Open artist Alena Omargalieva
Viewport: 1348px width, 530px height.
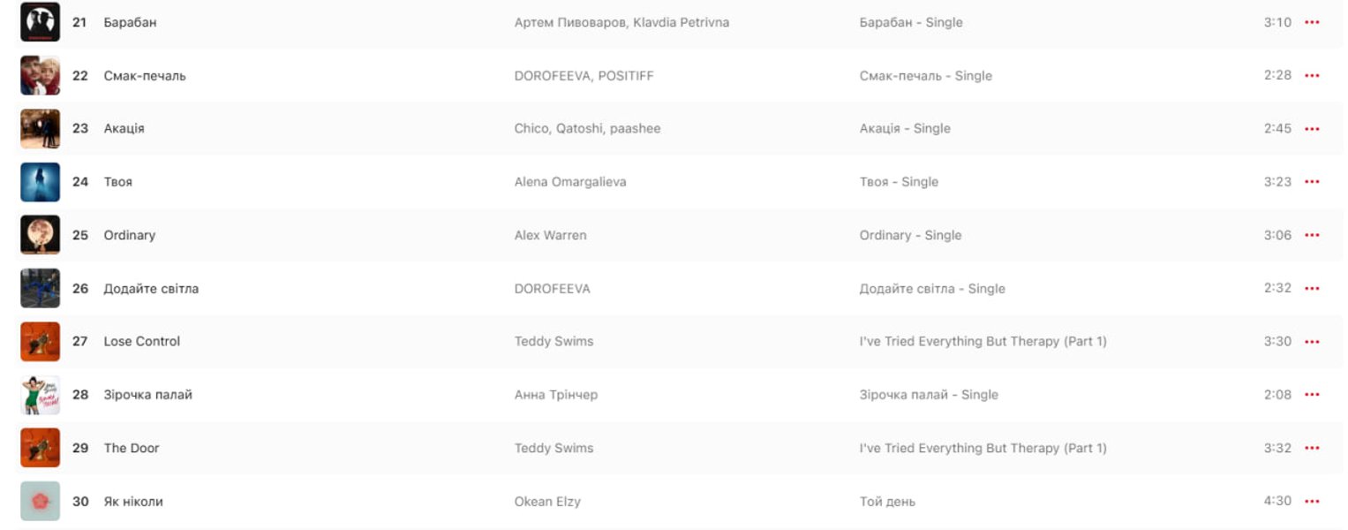click(570, 182)
